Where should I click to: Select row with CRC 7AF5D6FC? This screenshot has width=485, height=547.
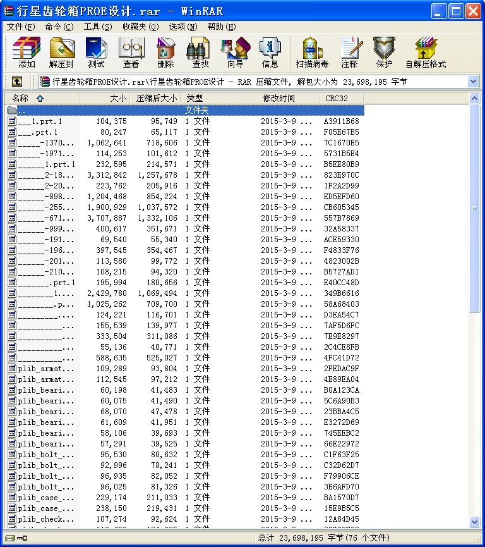[186, 326]
